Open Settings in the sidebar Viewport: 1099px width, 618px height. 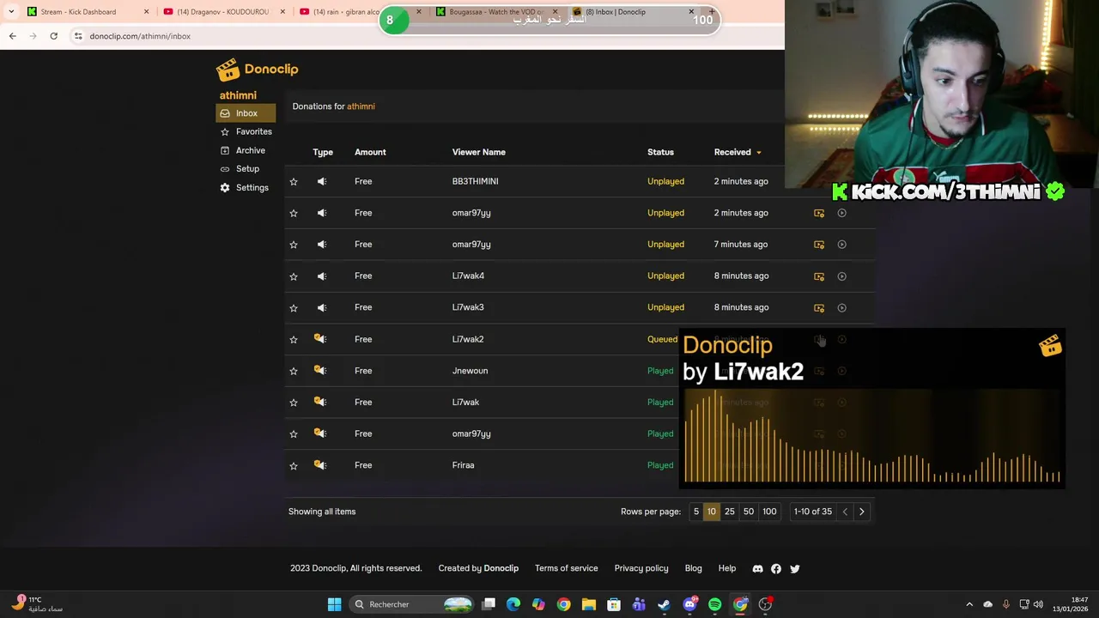pos(246,187)
